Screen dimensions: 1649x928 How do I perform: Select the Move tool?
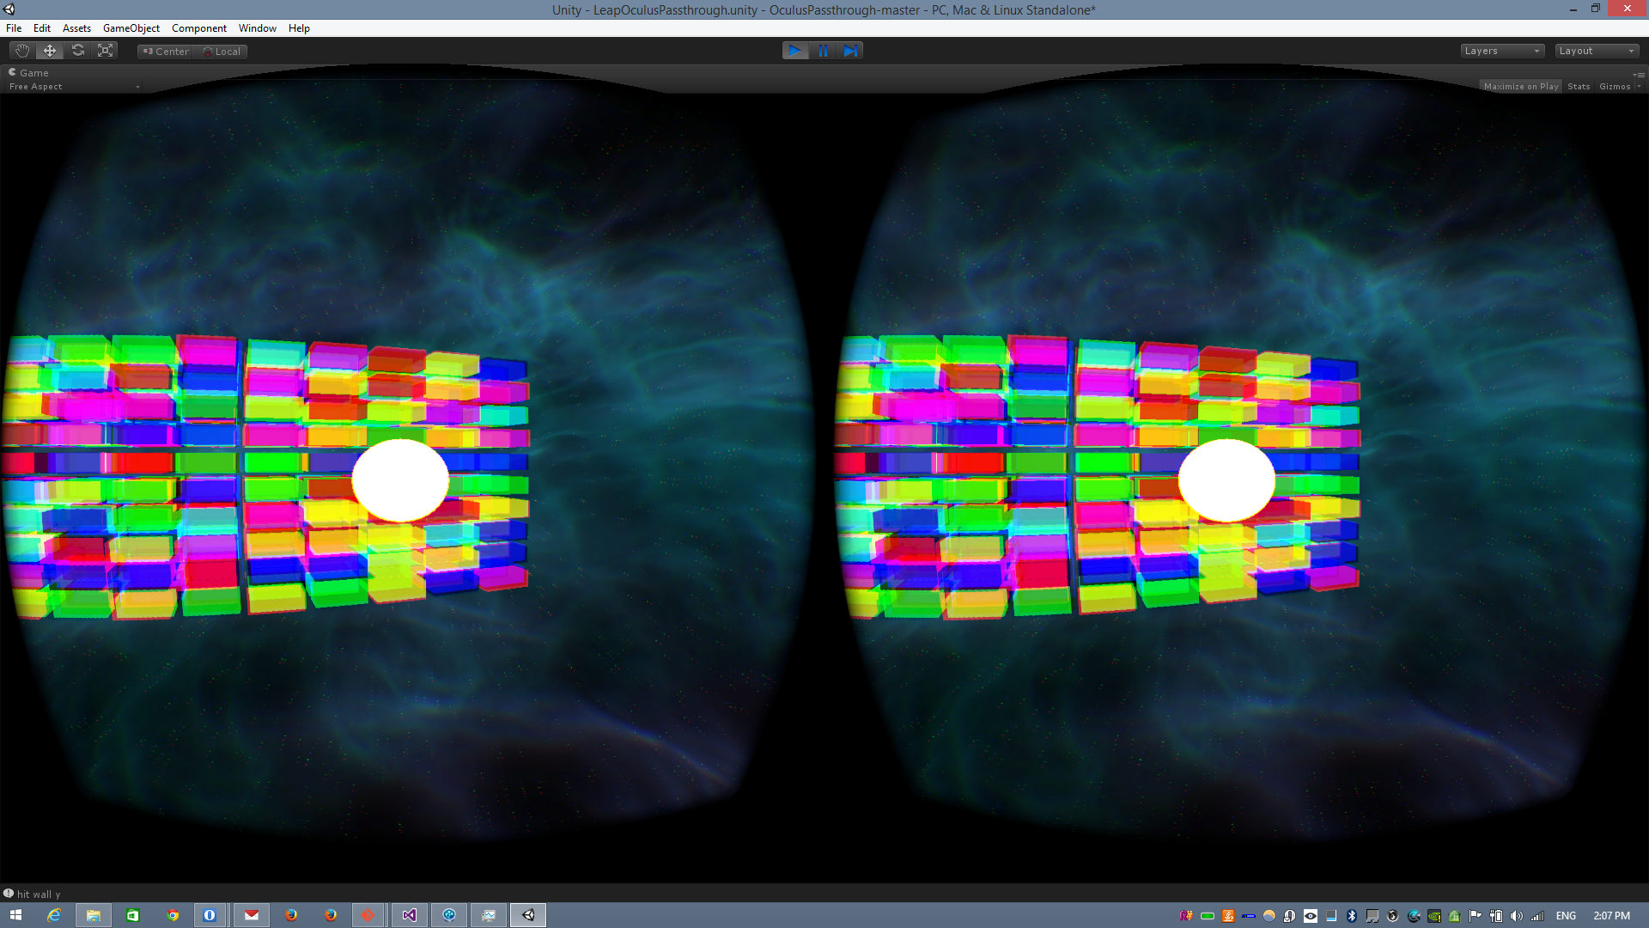click(x=50, y=51)
